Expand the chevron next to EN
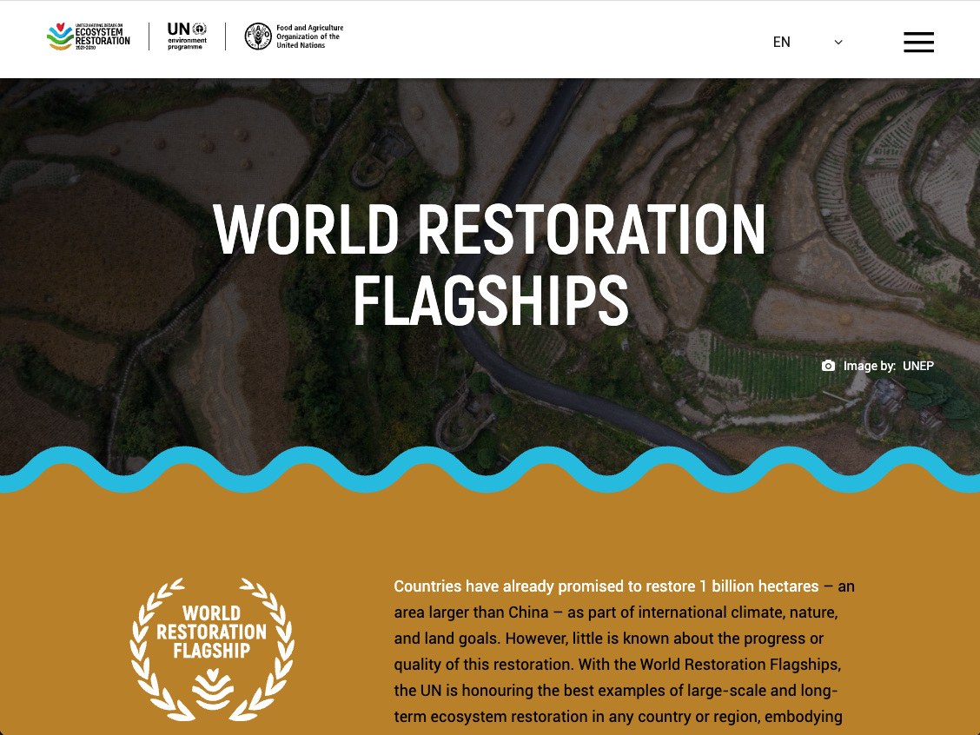 tap(837, 42)
